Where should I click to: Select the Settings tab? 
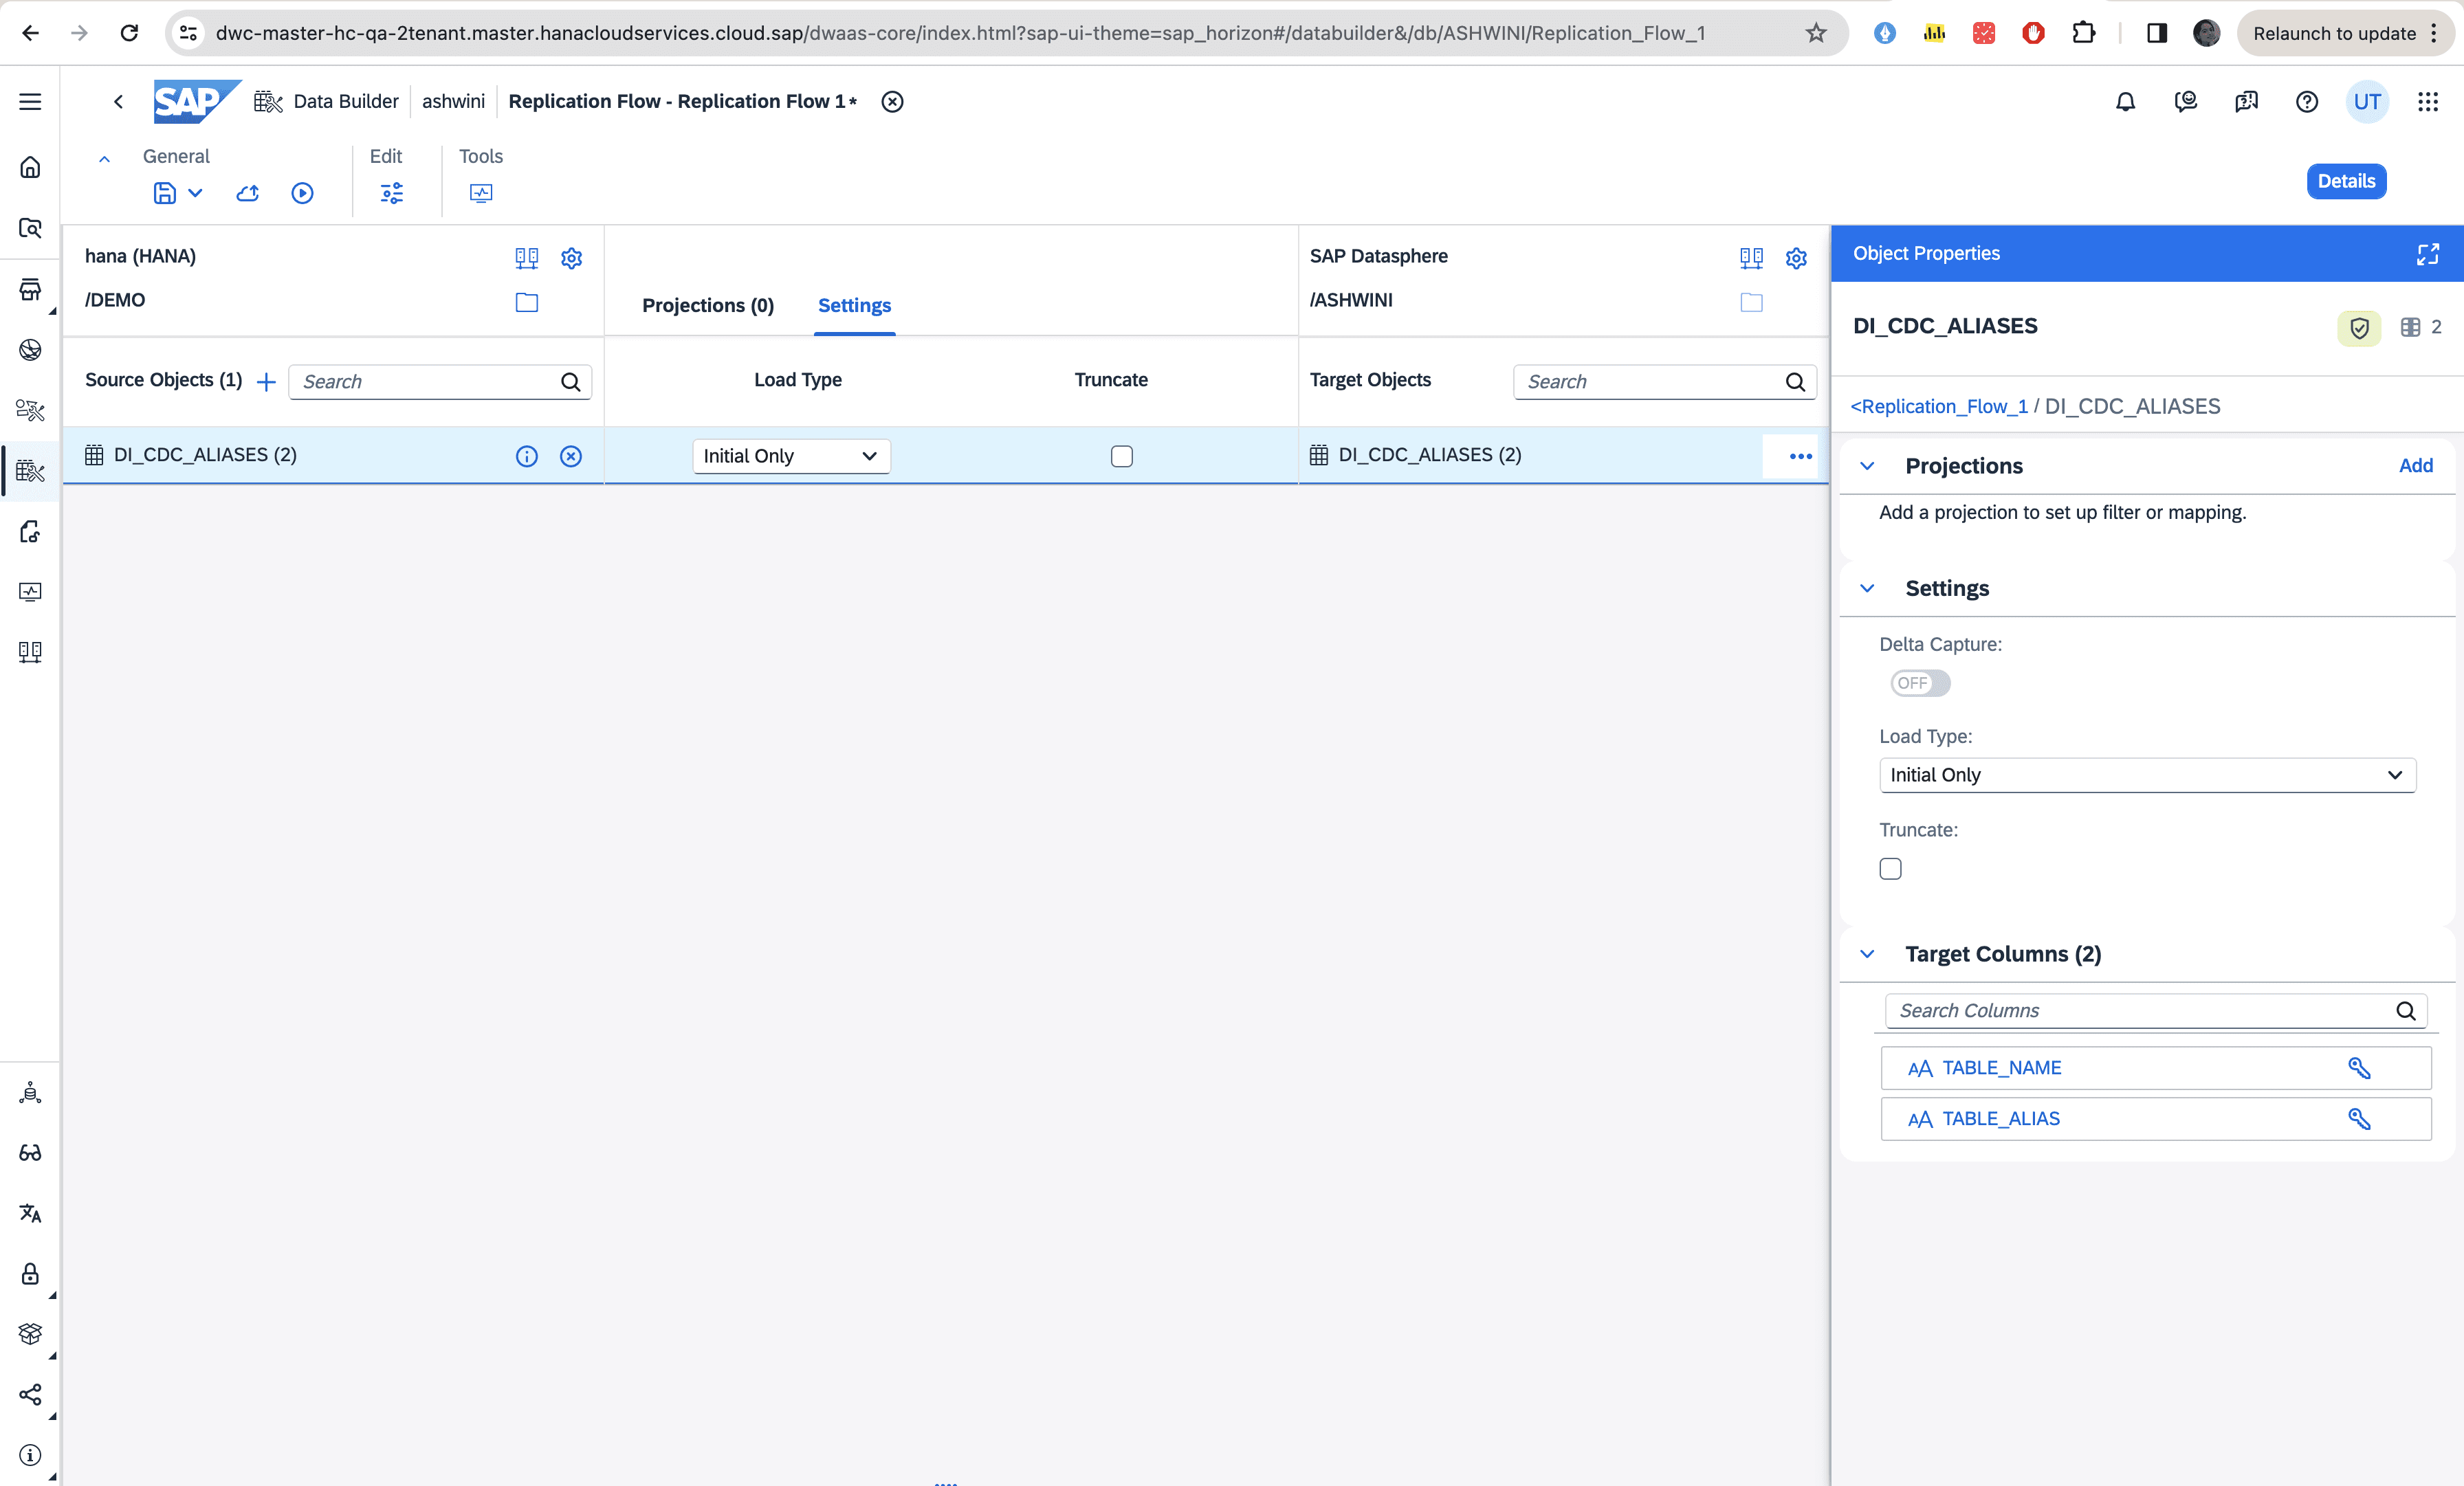(x=854, y=305)
